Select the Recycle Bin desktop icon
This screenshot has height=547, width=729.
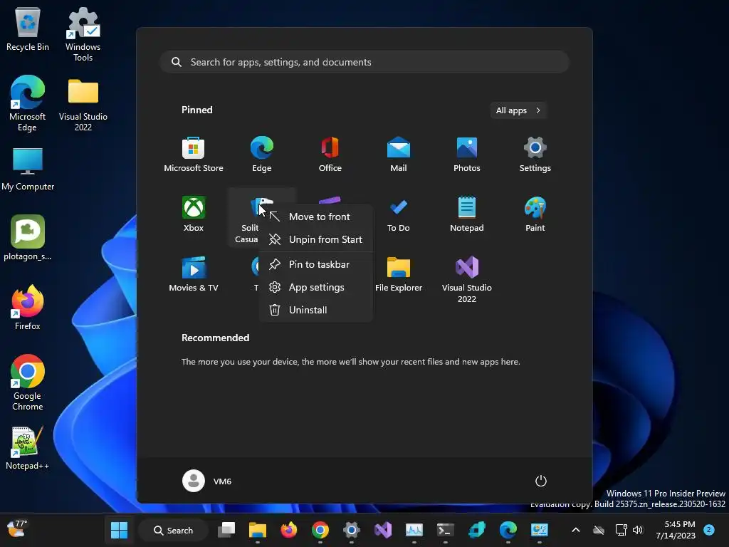[x=28, y=28]
